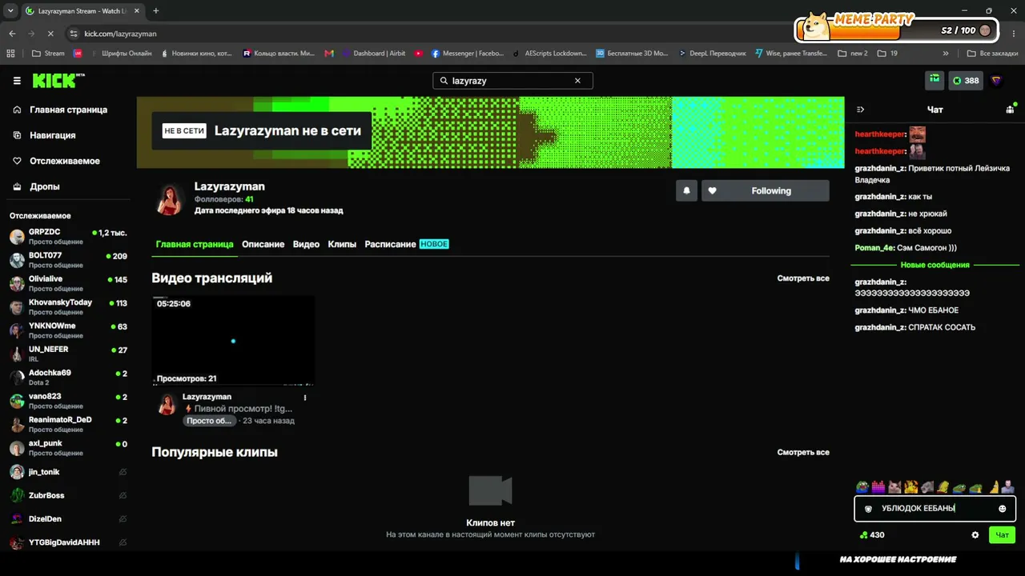
Task: Insert the pink equalizer bars emote
Action: [x=878, y=486]
